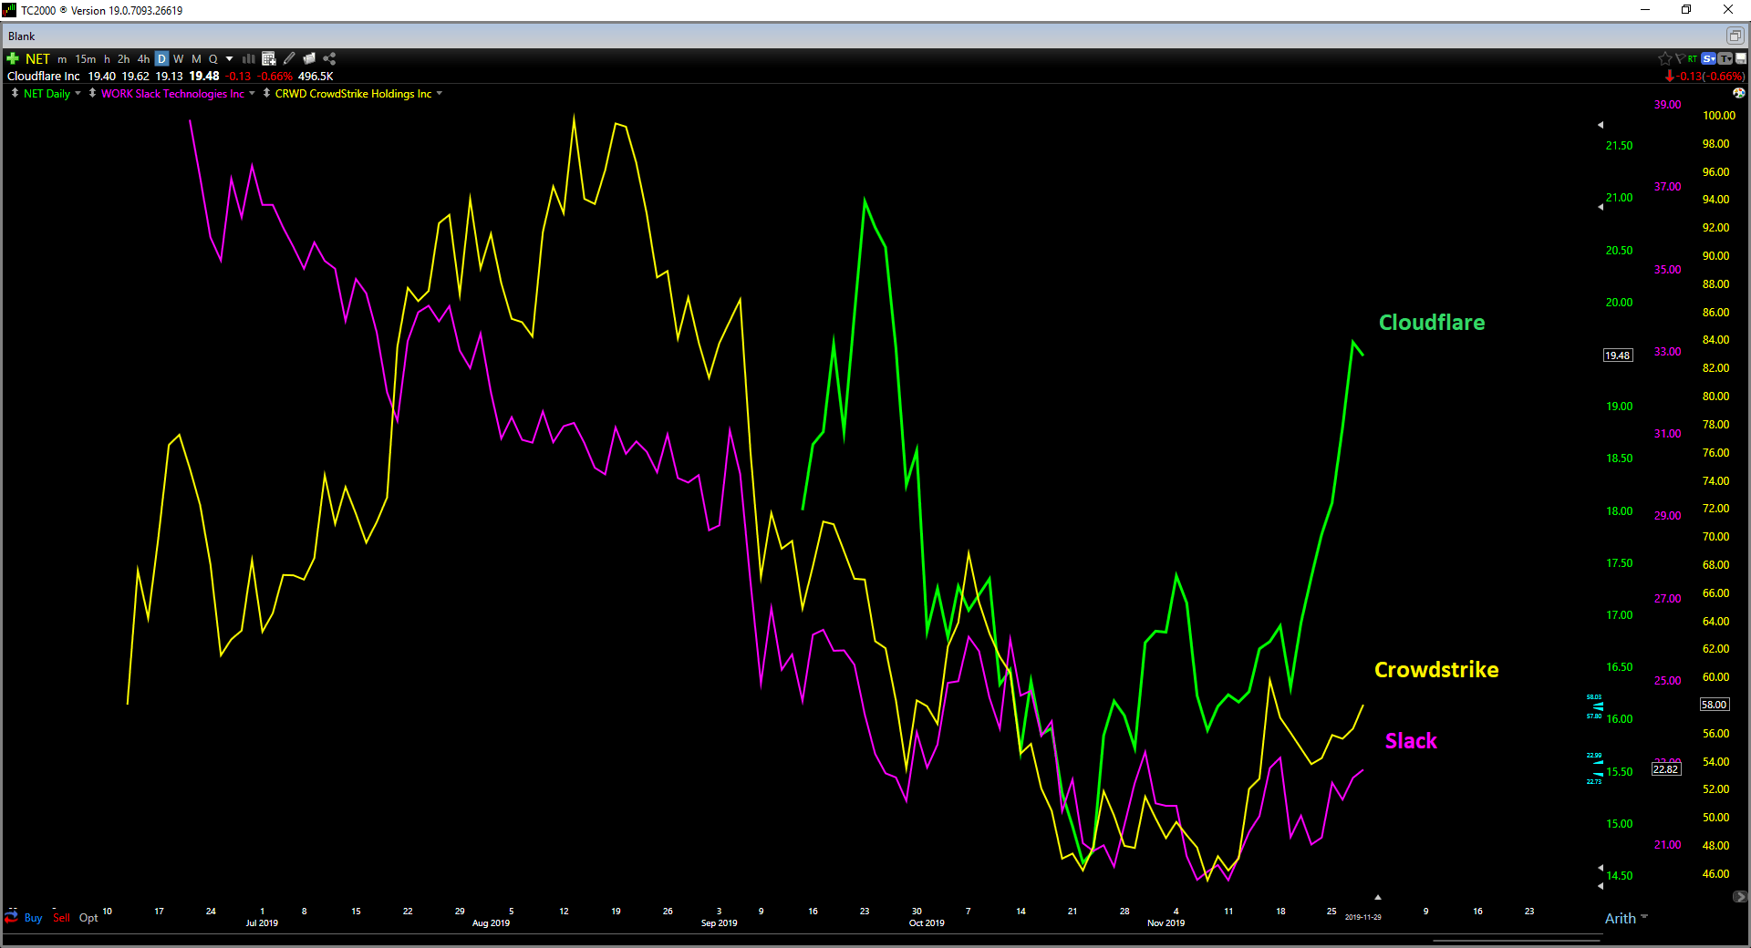Viewport: 1751px width, 948px height.
Task: Open the Arith scale type dropdown
Action: 1626,919
